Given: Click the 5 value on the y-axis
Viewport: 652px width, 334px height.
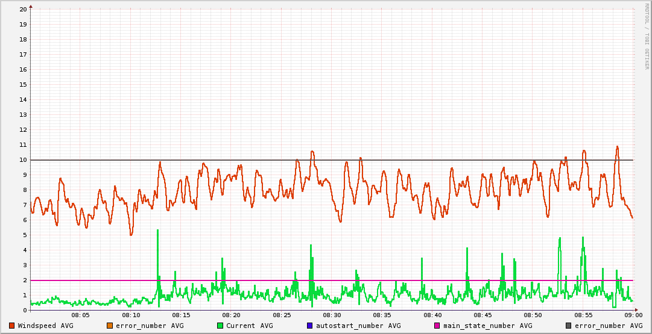Looking at the screenshot, I should pyautogui.click(x=25, y=235).
